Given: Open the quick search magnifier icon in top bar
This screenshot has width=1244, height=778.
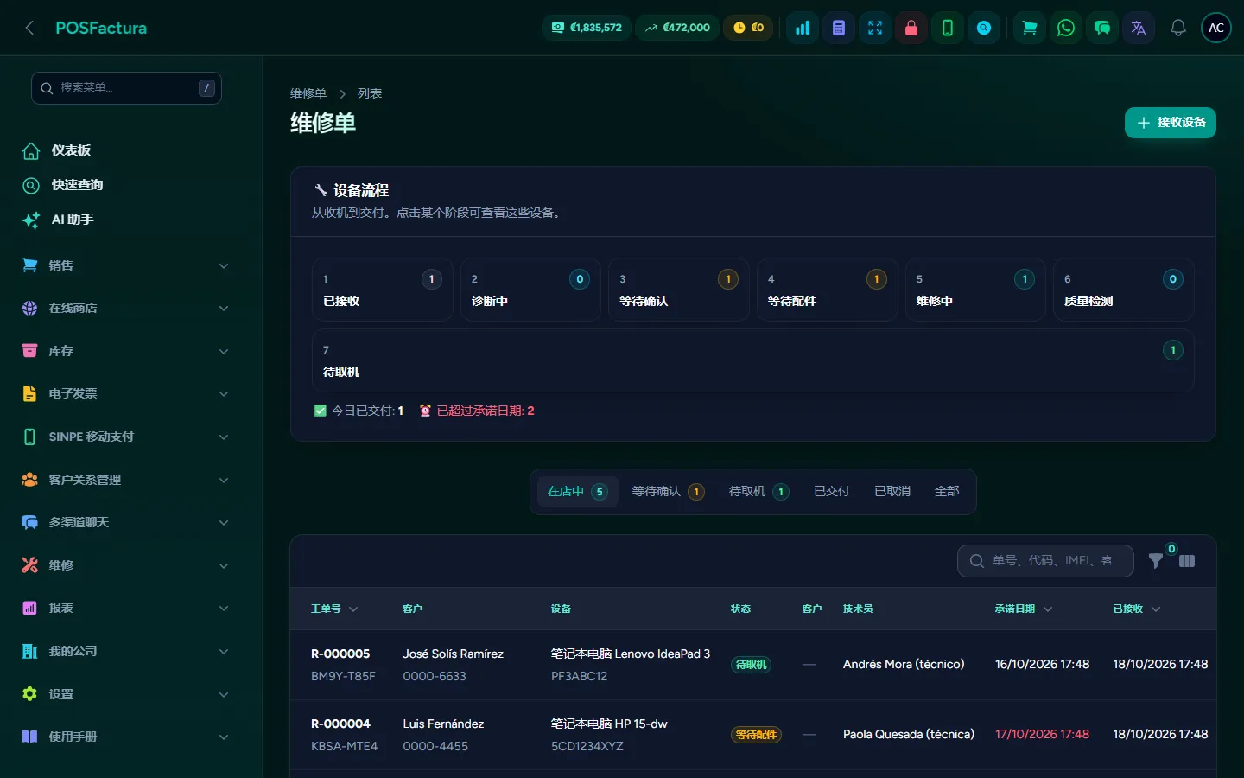Looking at the screenshot, I should tap(984, 28).
